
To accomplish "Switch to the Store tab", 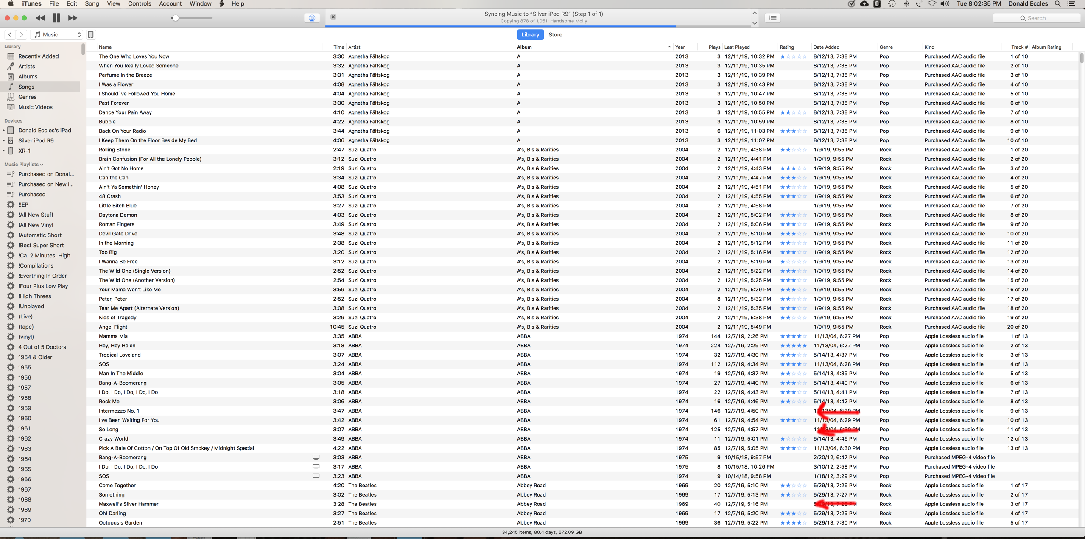I will (555, 34).
